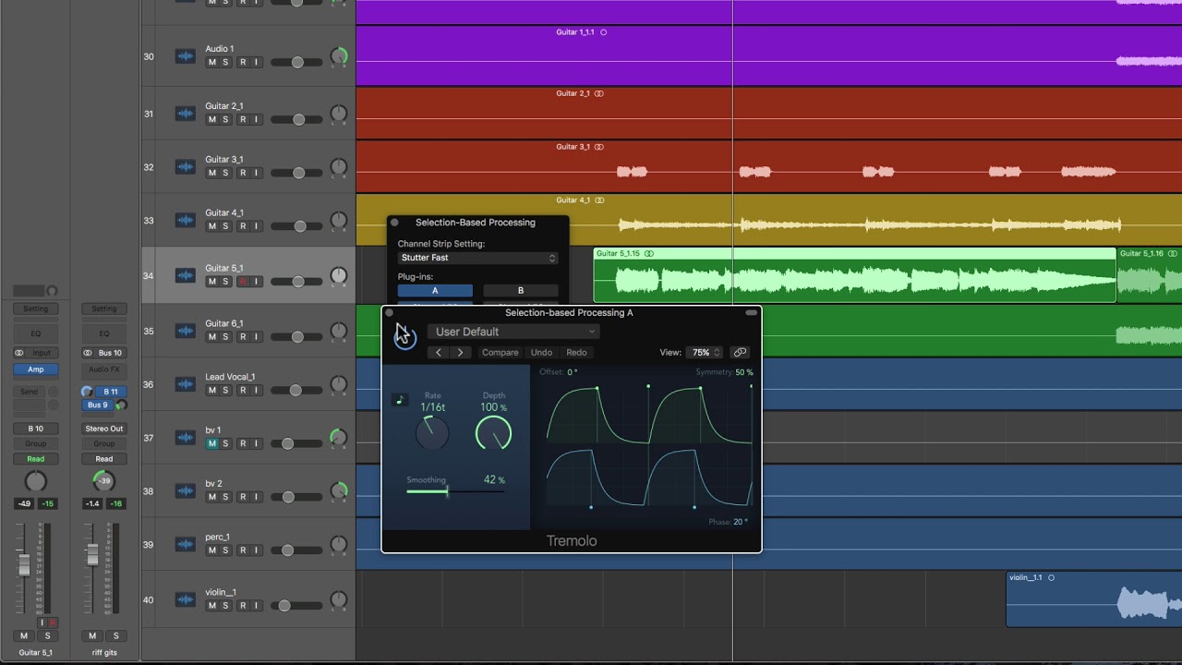Open the Stereo Out output slot
This screenshot has height=665, width=1182.
click(x=104, y=429)
